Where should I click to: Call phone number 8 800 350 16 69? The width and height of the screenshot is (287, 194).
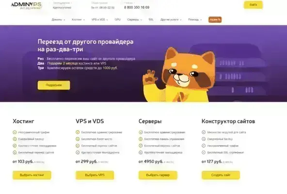click(x=137, y=7)
